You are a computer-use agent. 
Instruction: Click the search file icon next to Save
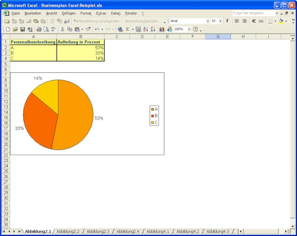coord(30,29)
